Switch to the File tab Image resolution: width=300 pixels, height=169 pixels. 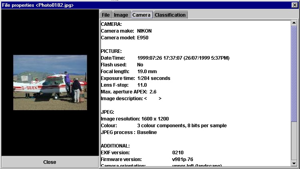(106, 15)
